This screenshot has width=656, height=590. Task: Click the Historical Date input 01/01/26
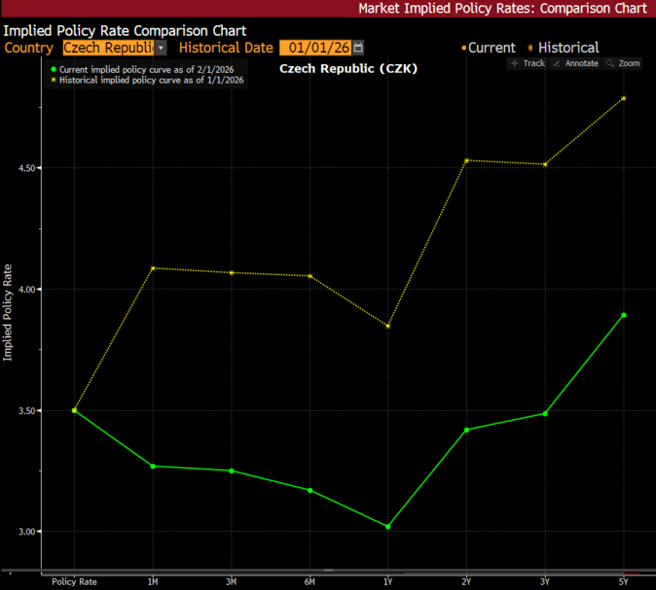point(314,48)
